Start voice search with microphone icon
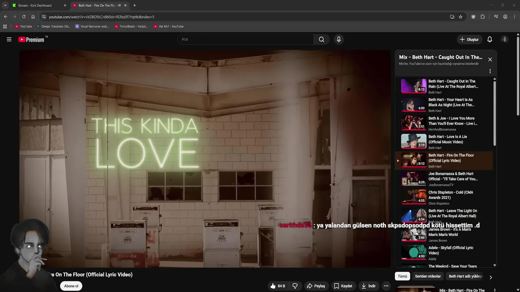Screen dimensions: 520x292 point(338,39)
